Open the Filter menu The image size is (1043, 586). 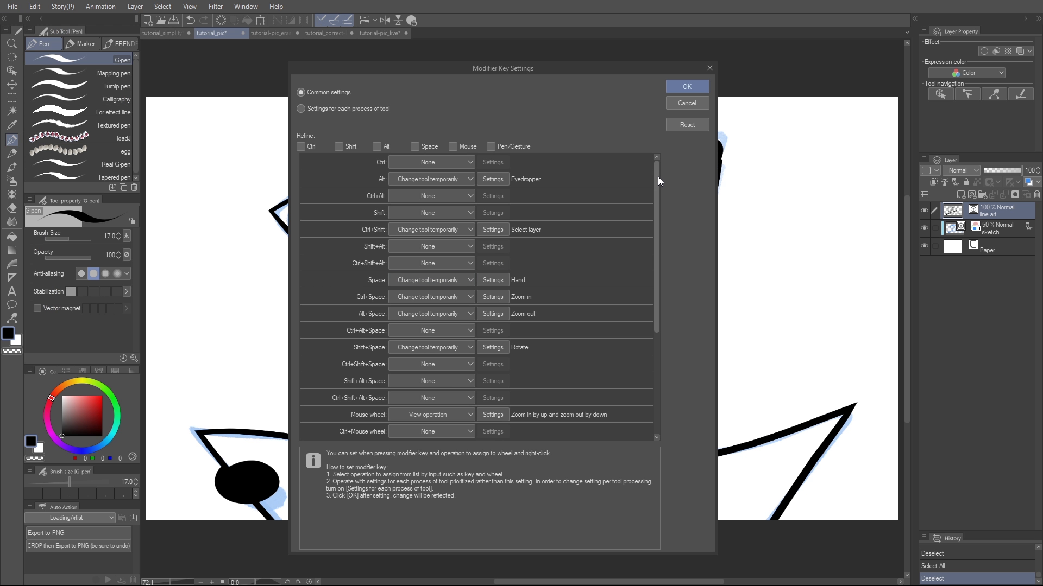pos(215,7)
